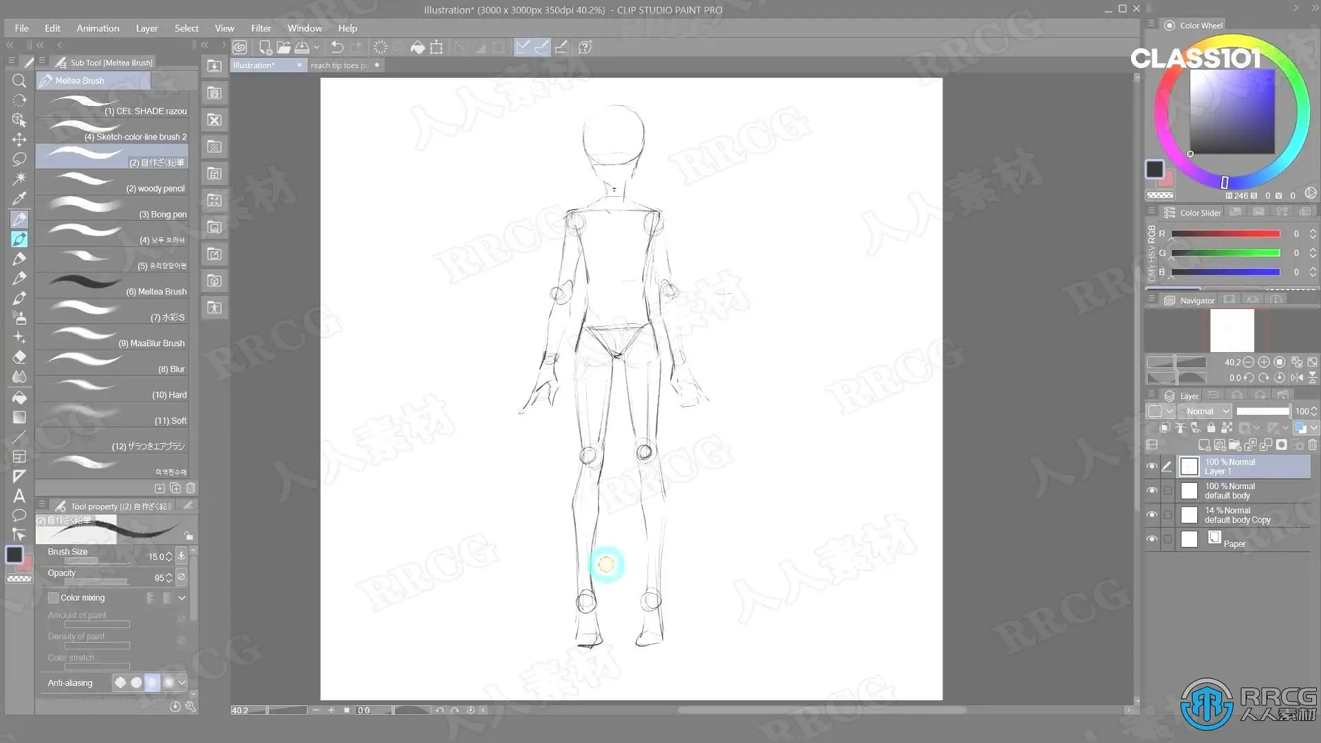The width and height of the screenshot is (1321, 743).
Task: Select the Pen tool in toolbar
Action: tap(19, 219)
